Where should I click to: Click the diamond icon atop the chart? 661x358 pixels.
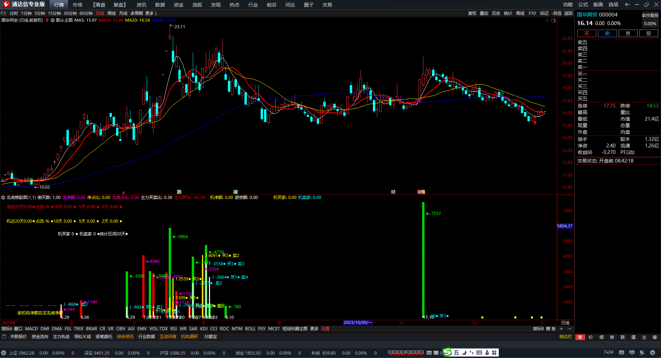tap(547, 20)
